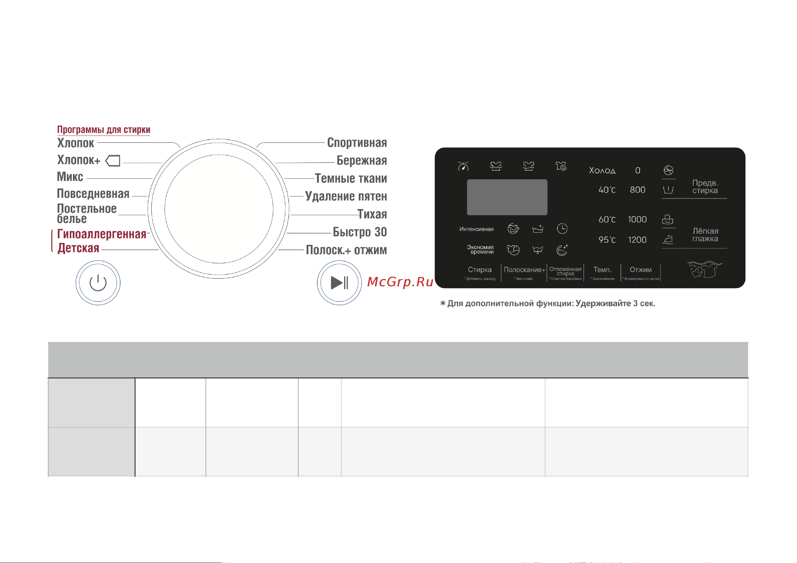Click the clock delay icon
The image size is (797, 563).
[x=562, y=228]
